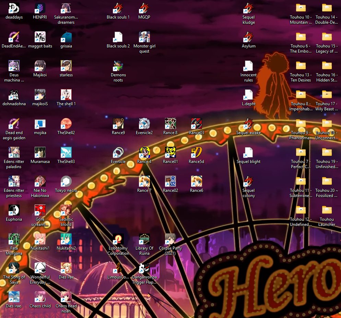
Task: Select The Song of Saya shortcut
Action: [14, 268]
